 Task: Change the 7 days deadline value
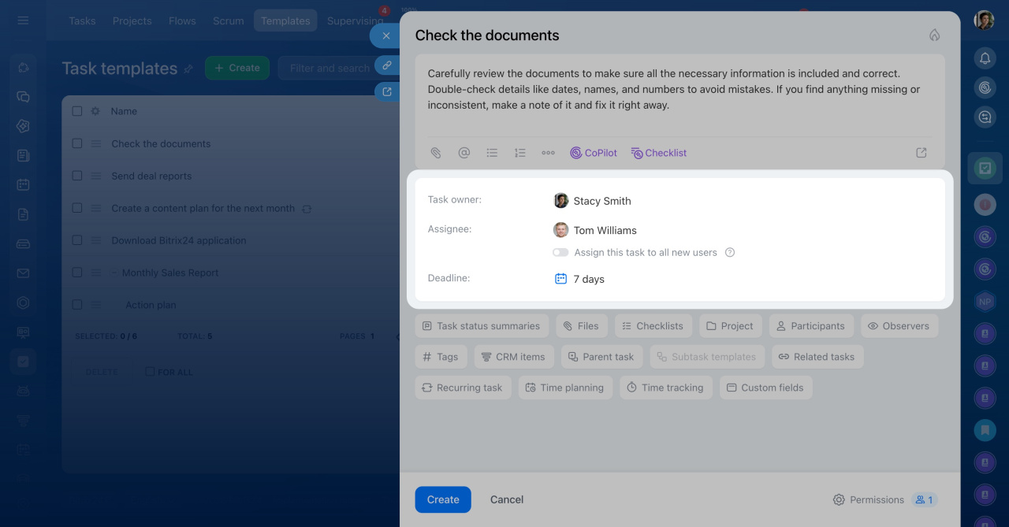(x=589, y=279)
